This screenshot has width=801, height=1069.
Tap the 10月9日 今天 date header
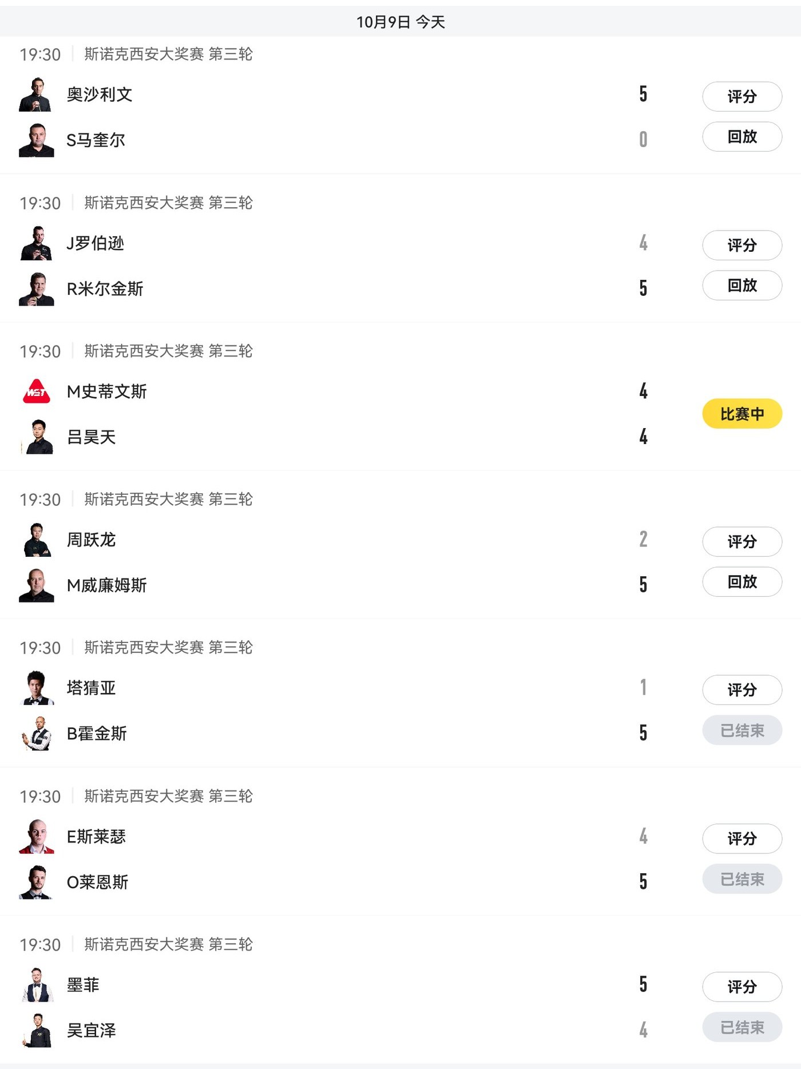[x=400, y=22]
